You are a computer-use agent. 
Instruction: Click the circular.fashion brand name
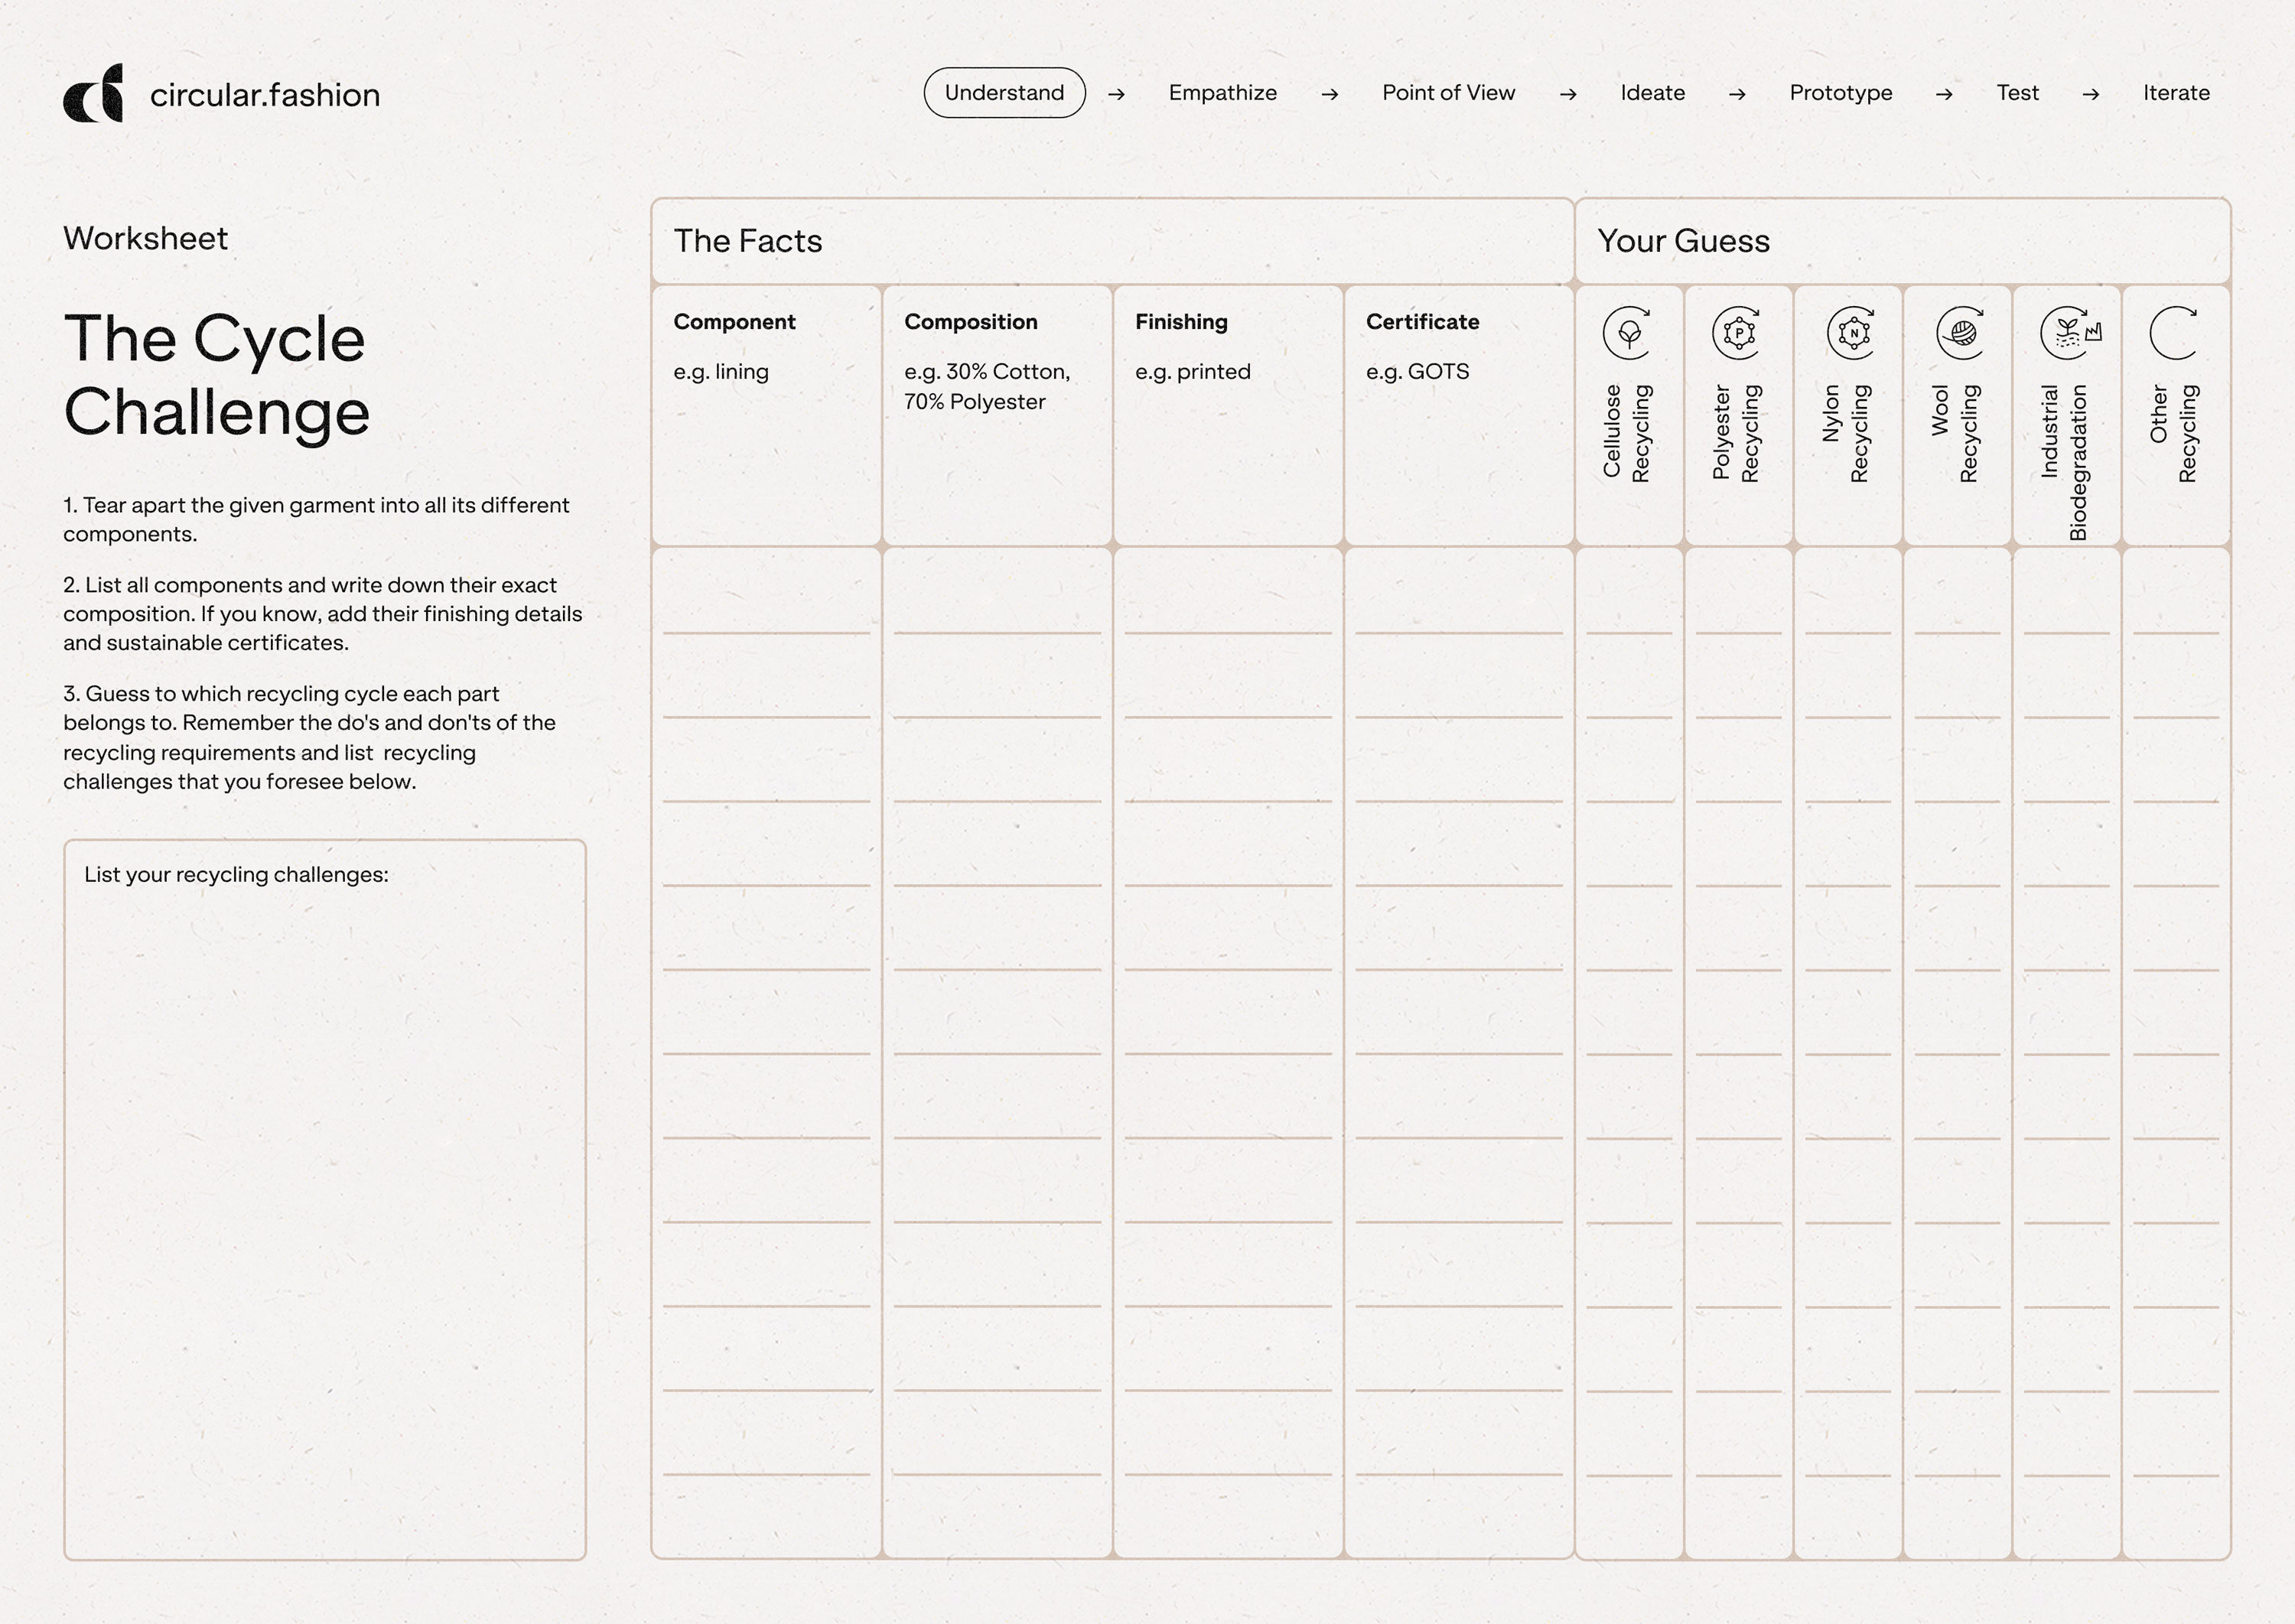(265, 95)
